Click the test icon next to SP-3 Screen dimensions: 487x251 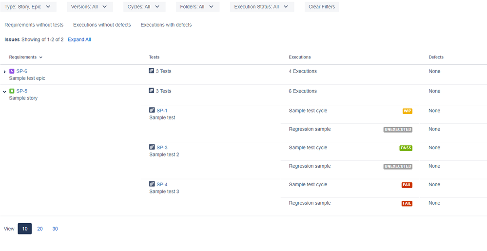click(152, 147)
